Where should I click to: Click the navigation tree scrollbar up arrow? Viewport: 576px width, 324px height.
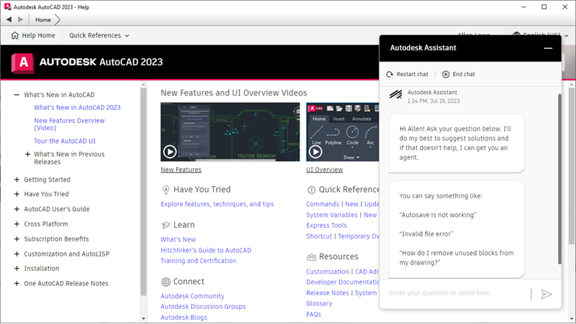(x=143, y=85)
